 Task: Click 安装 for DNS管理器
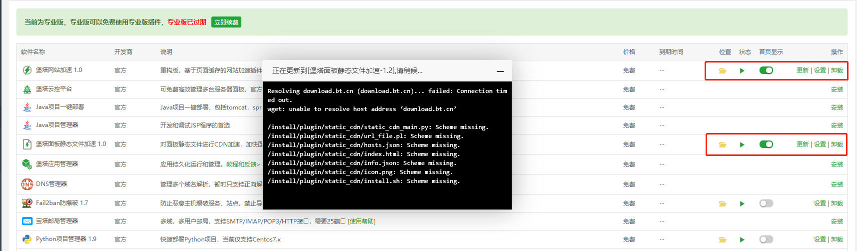coord(837,184)
